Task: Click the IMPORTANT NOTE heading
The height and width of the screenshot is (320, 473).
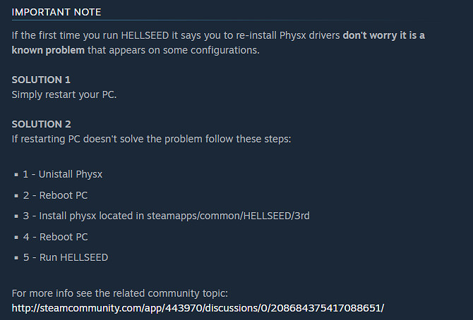Action: 56,13
